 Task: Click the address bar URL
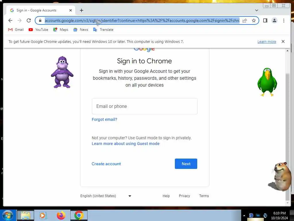coord(142,20)
